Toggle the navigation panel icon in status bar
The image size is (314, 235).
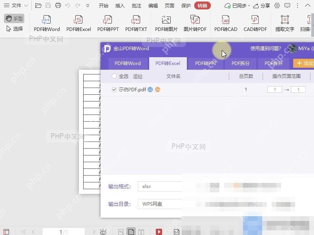point(6,232)
